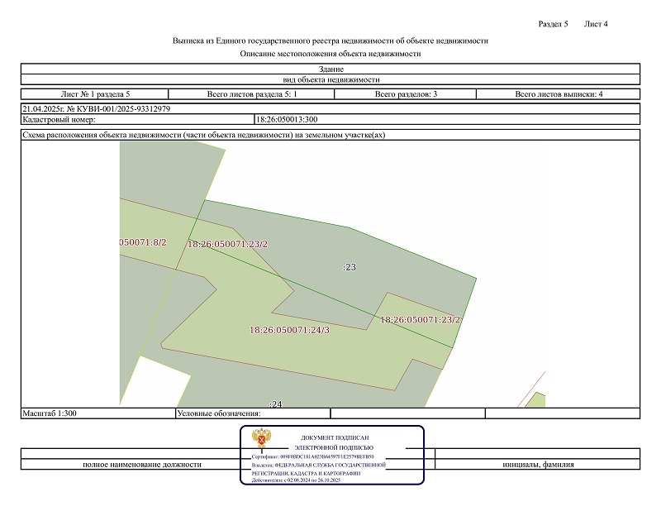Click the 'инициалы, фамилия' field
This screenshot has height=511, width=661.
pos(538,465)
